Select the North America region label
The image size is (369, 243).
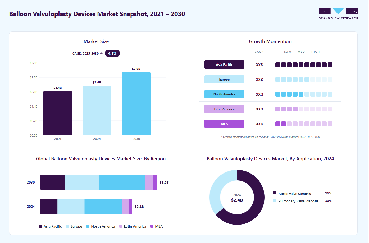click(x=224, y=94)
